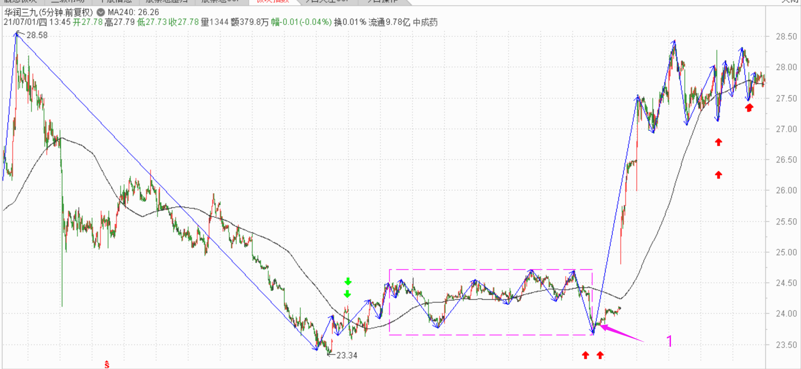Select the rightmost red up-arrow near 27.50
Viewport: 801px width, 369px height.
[749, 108]
